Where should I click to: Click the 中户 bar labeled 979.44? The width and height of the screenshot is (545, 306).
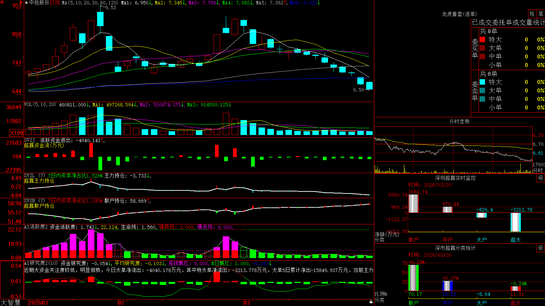(x=448, y=209)
